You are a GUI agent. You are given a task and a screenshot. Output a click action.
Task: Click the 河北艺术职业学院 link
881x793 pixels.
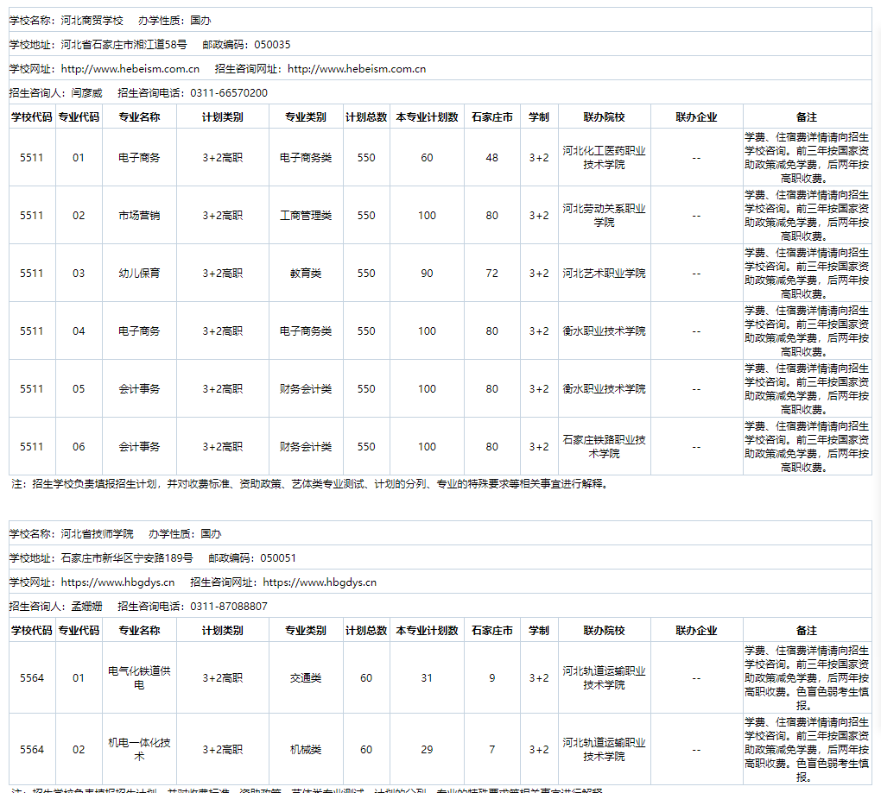605,273
